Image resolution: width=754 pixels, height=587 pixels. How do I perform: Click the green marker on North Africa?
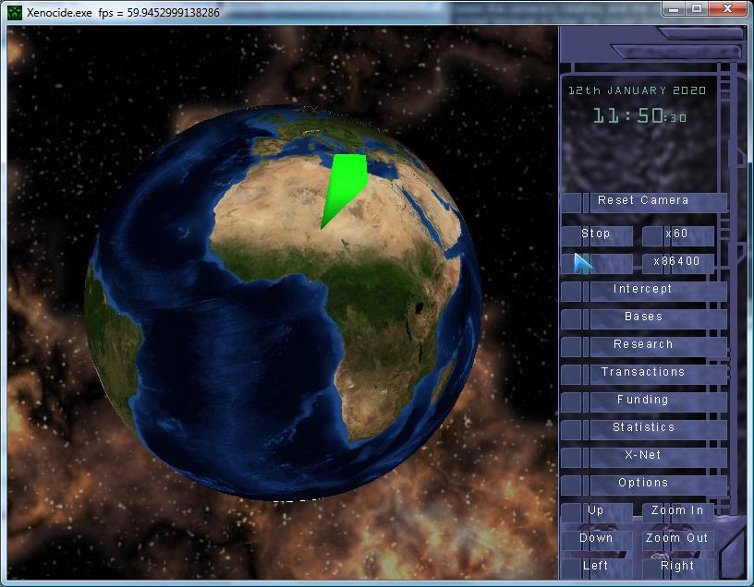pos(346,185)
